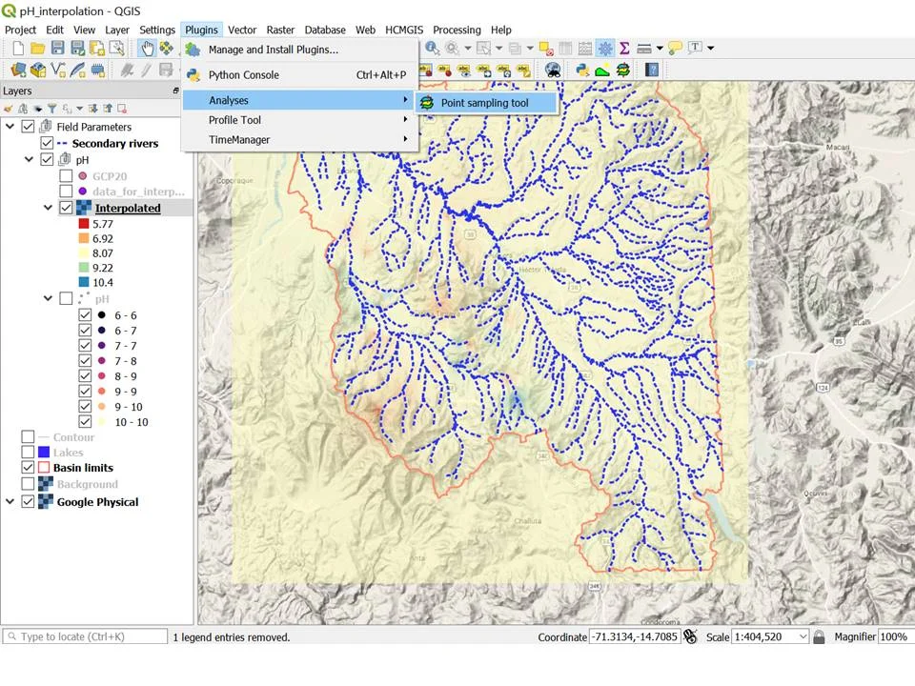Select the Identify Features tool

[x=432, y=48]
